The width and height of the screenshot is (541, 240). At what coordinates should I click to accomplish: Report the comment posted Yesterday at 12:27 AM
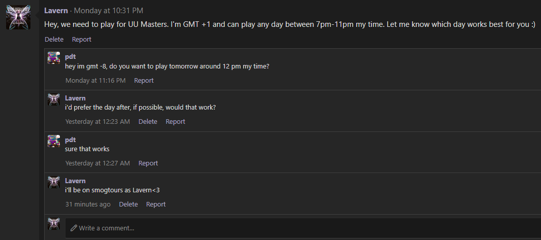148,163
